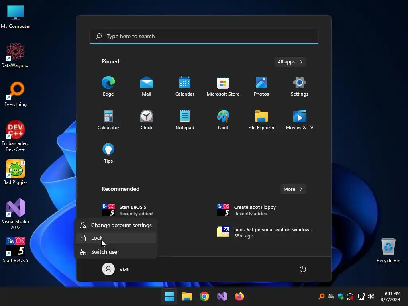Launch Google Chrome from the taskbar
Viewport: 408px width, 306px height.
tap(204, 296)
